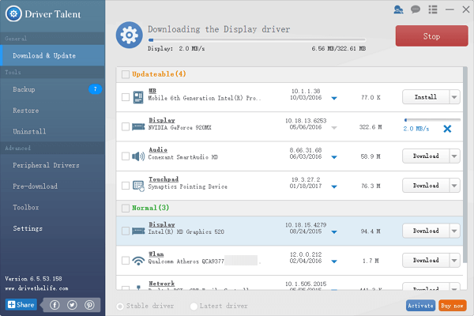Download the Synaptics Touchpad driver

pyautogui.click(x=426, y=186)
